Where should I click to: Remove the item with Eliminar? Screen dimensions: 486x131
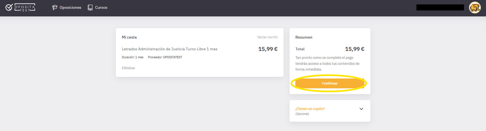tap(128, 68)
